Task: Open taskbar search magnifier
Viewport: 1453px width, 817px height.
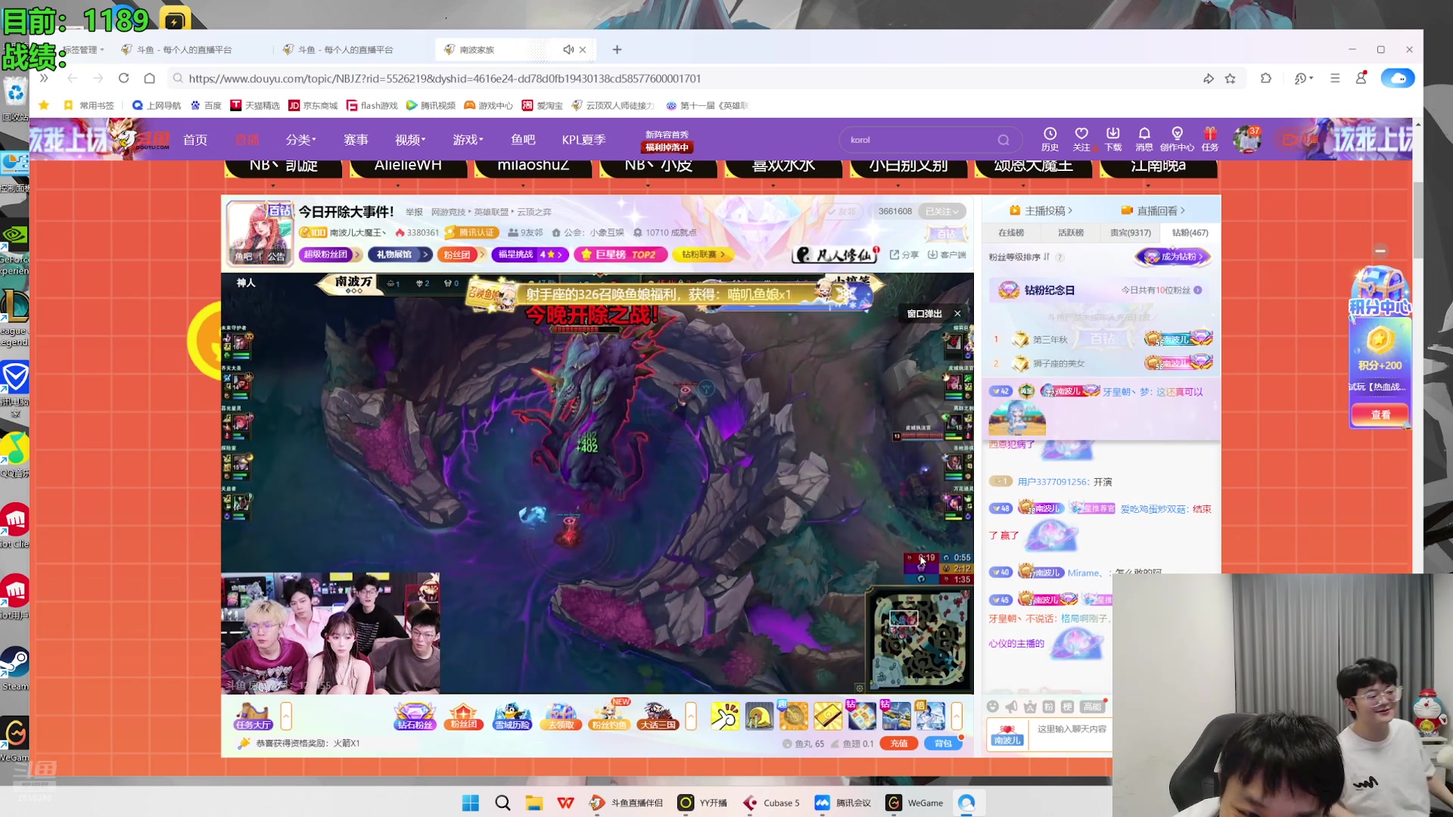Action: (502, 803)
